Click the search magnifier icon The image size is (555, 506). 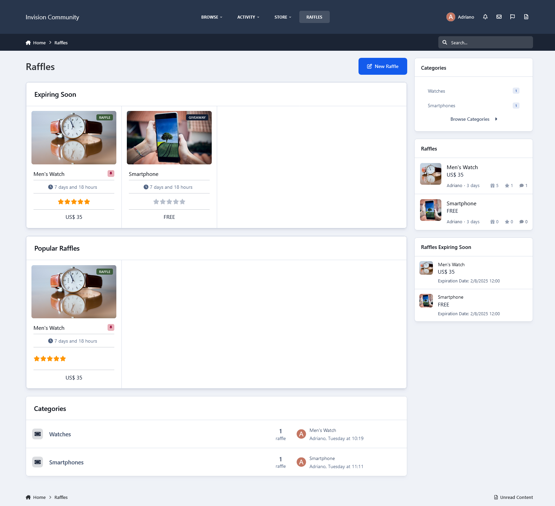pyautogui.click(x=445, y=43)
